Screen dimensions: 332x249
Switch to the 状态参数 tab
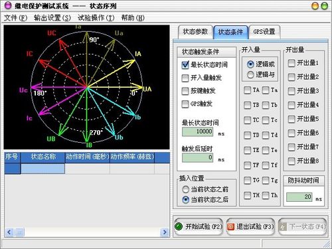coord(195,32)
